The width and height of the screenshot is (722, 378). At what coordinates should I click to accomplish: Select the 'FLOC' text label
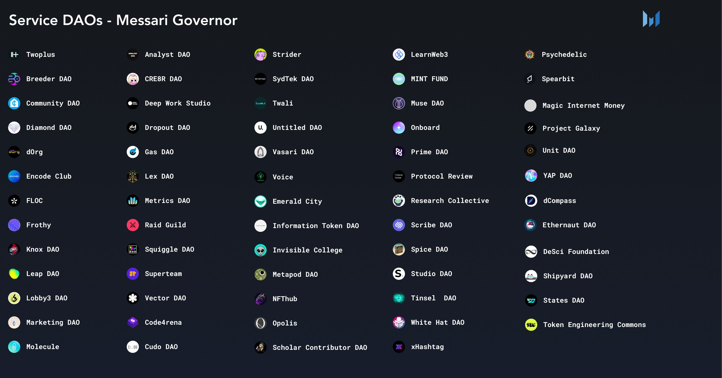tap(34, 201)
